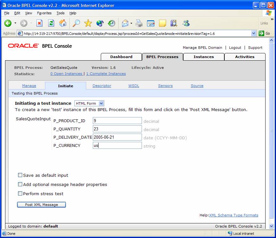The width and height of the screenshot is (276, 238).
Task: Toggle Perform stress test checkbox
Action: pos(20,194)
